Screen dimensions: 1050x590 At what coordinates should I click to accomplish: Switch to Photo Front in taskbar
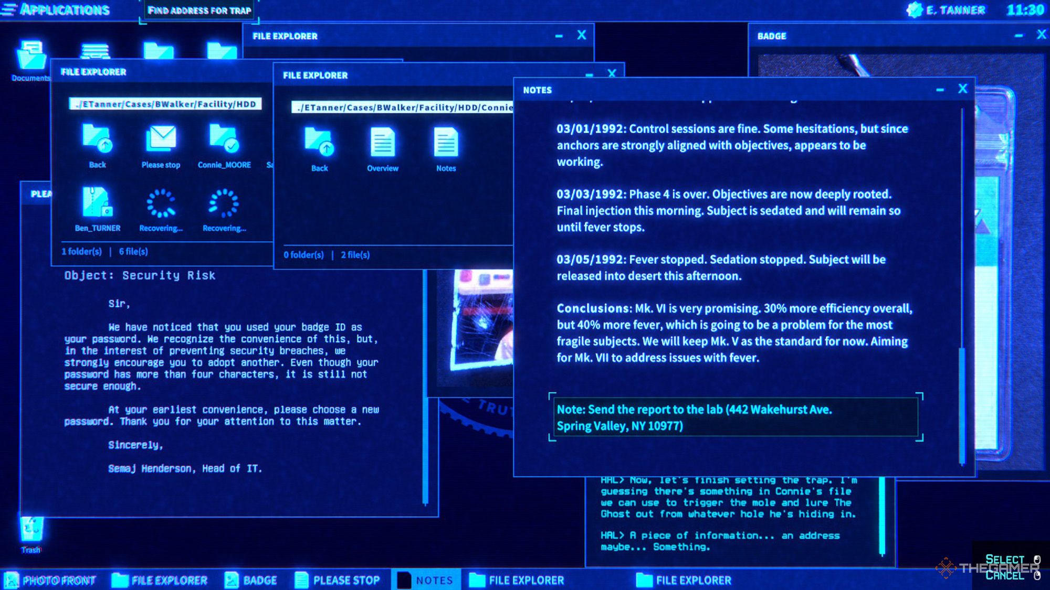tap(51, 580)
